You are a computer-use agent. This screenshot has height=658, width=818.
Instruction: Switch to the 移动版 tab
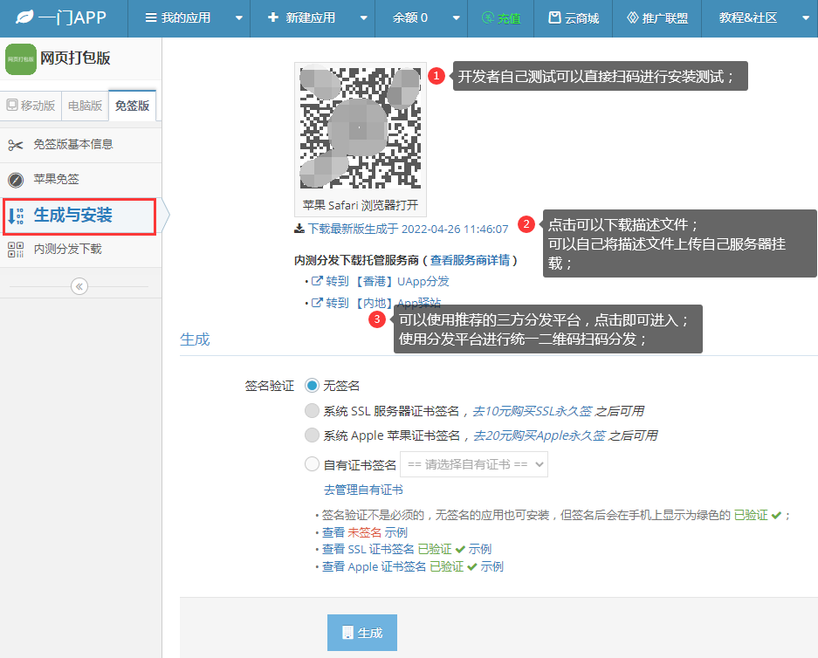[x=31, y=106]
